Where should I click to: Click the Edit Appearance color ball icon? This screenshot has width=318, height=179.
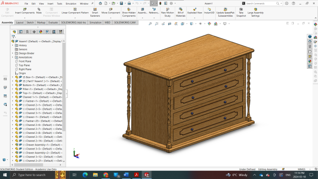[x=209, y=24]
